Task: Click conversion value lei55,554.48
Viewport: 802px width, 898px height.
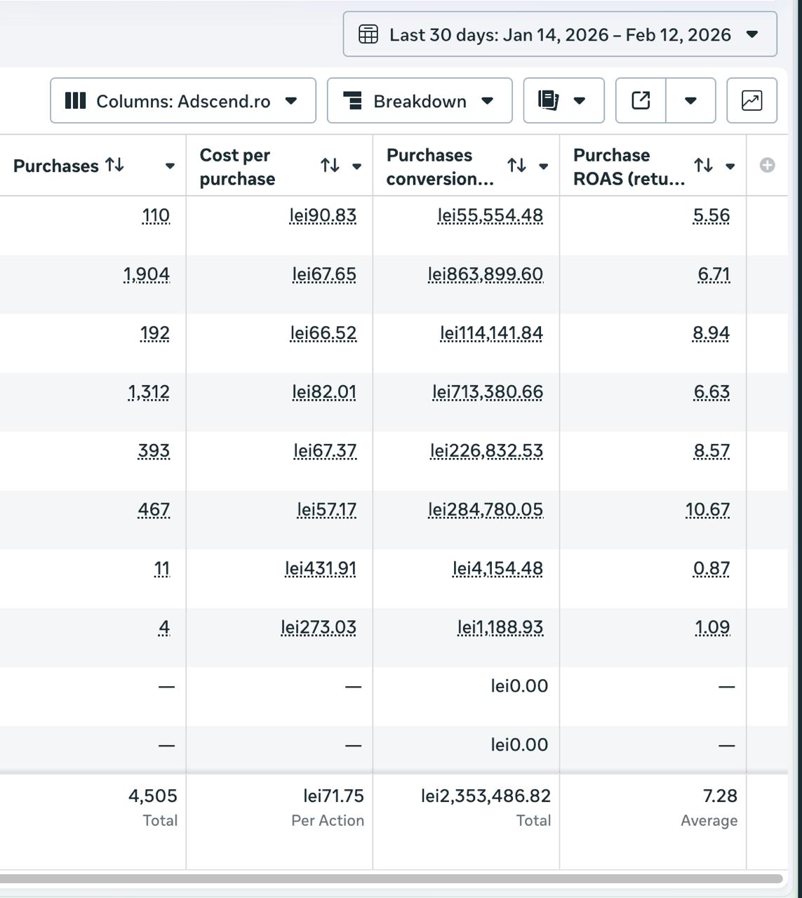Action: coord(490,215)
